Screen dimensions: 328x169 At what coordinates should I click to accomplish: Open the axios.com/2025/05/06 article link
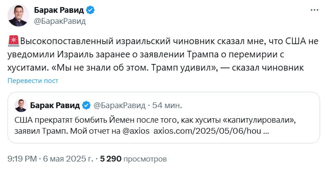click(x=207, y=131)
